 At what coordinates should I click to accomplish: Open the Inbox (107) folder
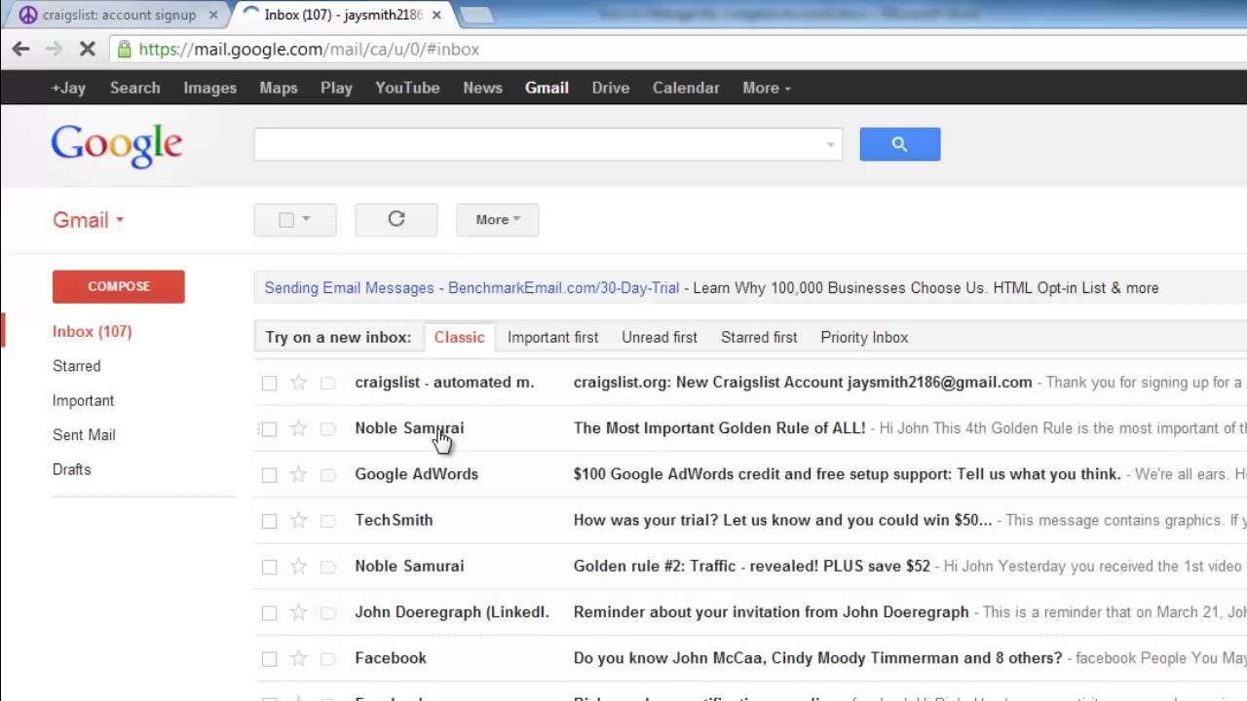[93, 332]
